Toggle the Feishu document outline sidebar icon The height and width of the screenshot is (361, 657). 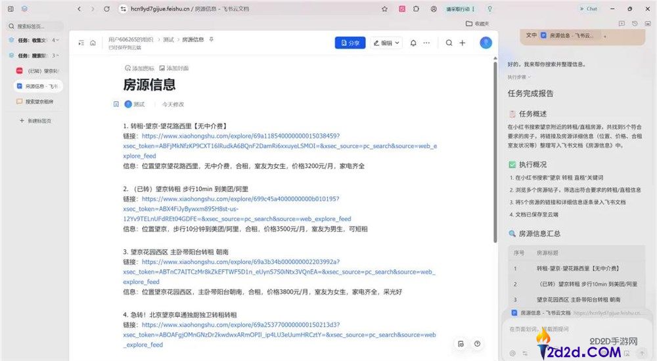pyautogui.click(x=81, y=43)
